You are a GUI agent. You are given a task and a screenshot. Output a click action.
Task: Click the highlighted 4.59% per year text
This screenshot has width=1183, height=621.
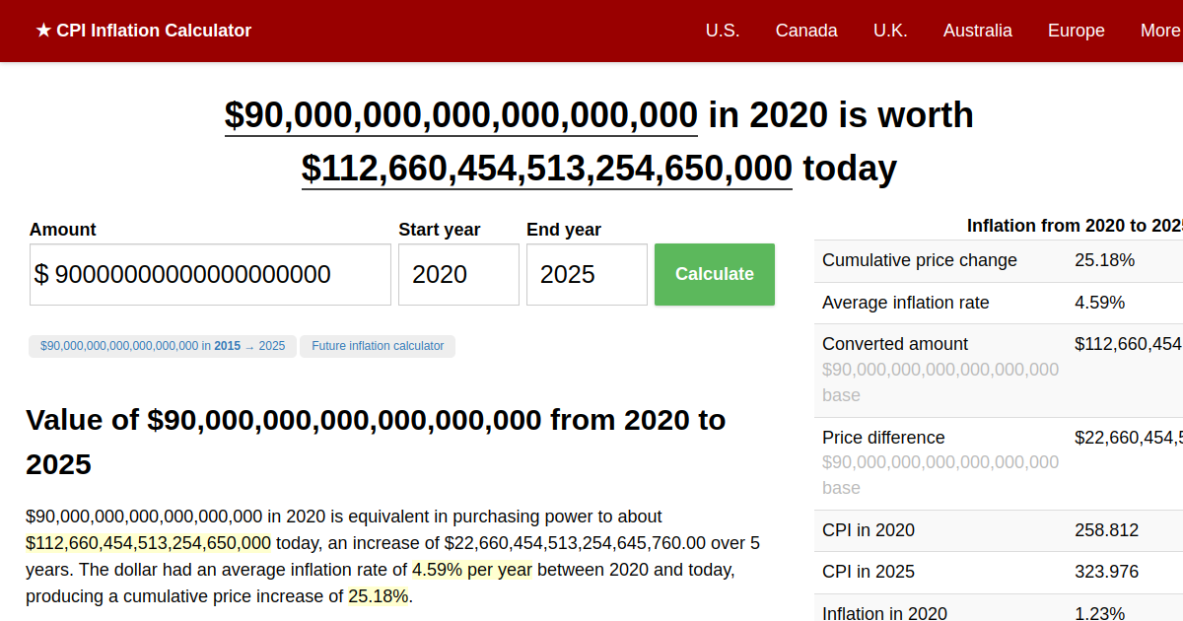point(471,569)
